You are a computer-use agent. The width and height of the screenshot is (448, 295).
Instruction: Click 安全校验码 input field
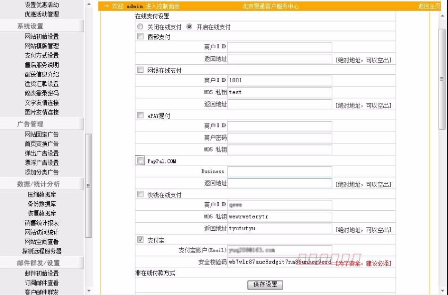pos(280,262)
